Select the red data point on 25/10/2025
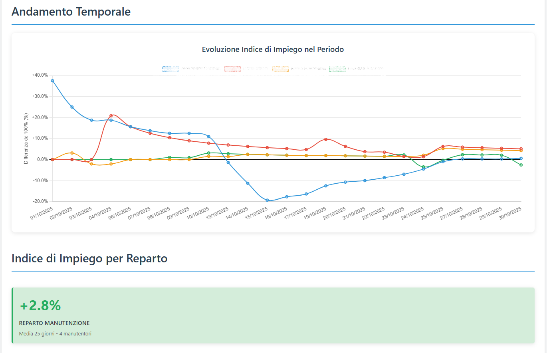This screenshot has height=353, width=547. pyautogui.click(x=443, y=147)
